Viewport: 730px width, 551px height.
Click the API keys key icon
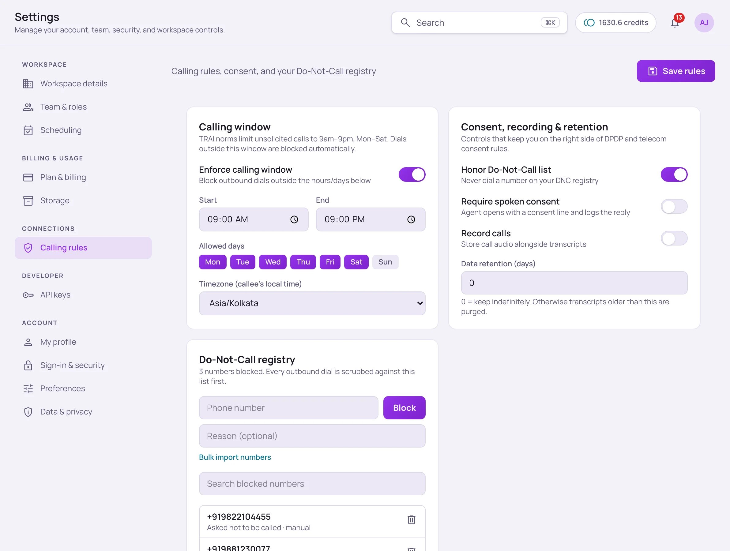click(x=28, y=295)
